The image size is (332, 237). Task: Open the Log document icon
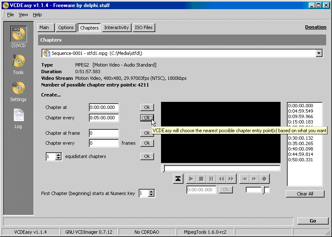(x=18, y=115)
